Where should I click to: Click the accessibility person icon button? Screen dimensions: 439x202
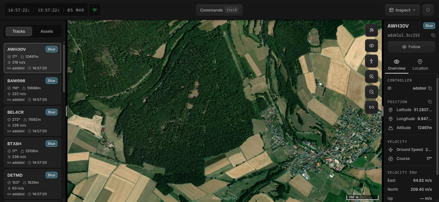tap(371, 61)
